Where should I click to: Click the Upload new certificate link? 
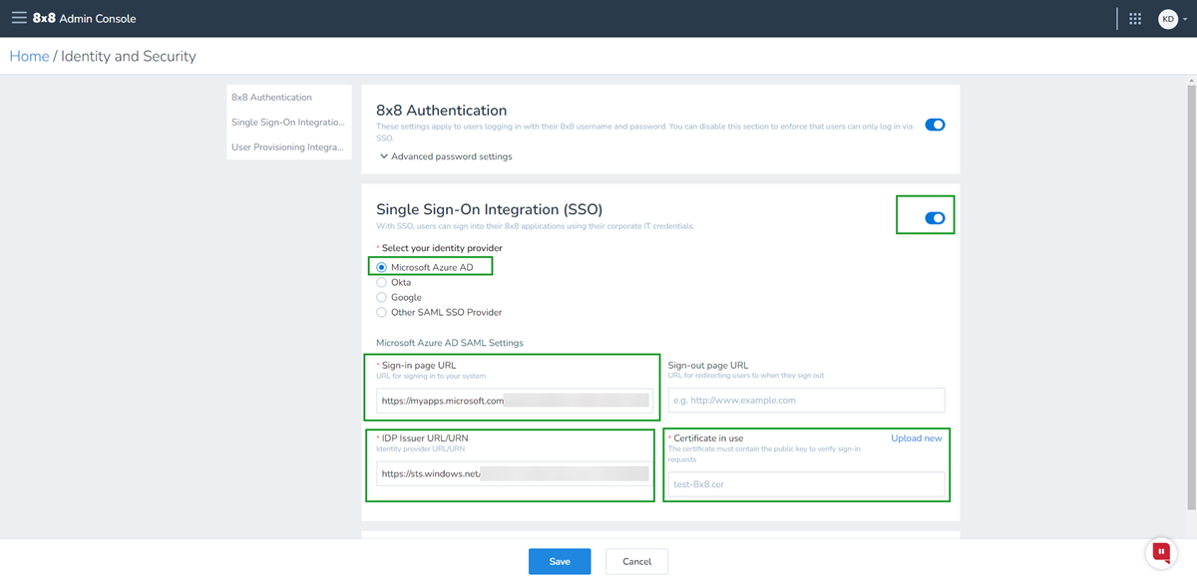click(916, 438)
